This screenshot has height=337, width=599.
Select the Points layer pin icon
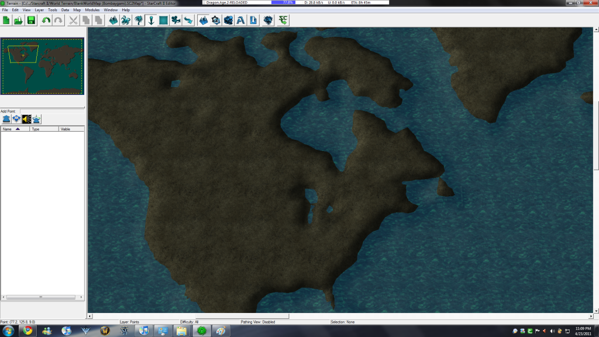(152, 20)
